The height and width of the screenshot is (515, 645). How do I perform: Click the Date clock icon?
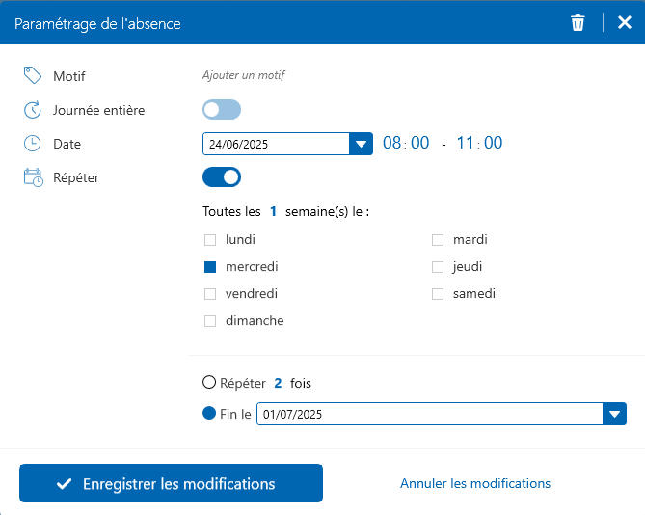pyautogui.click(x=32, y=144)
